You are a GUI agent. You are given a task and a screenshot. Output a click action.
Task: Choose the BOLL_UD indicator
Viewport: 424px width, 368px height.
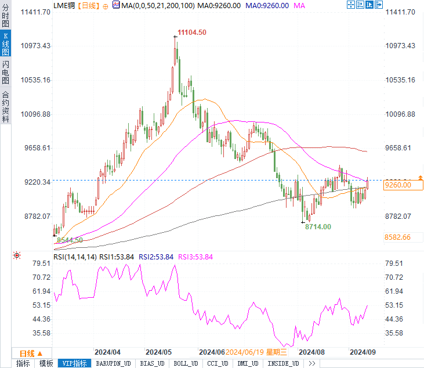coord(186,363)
